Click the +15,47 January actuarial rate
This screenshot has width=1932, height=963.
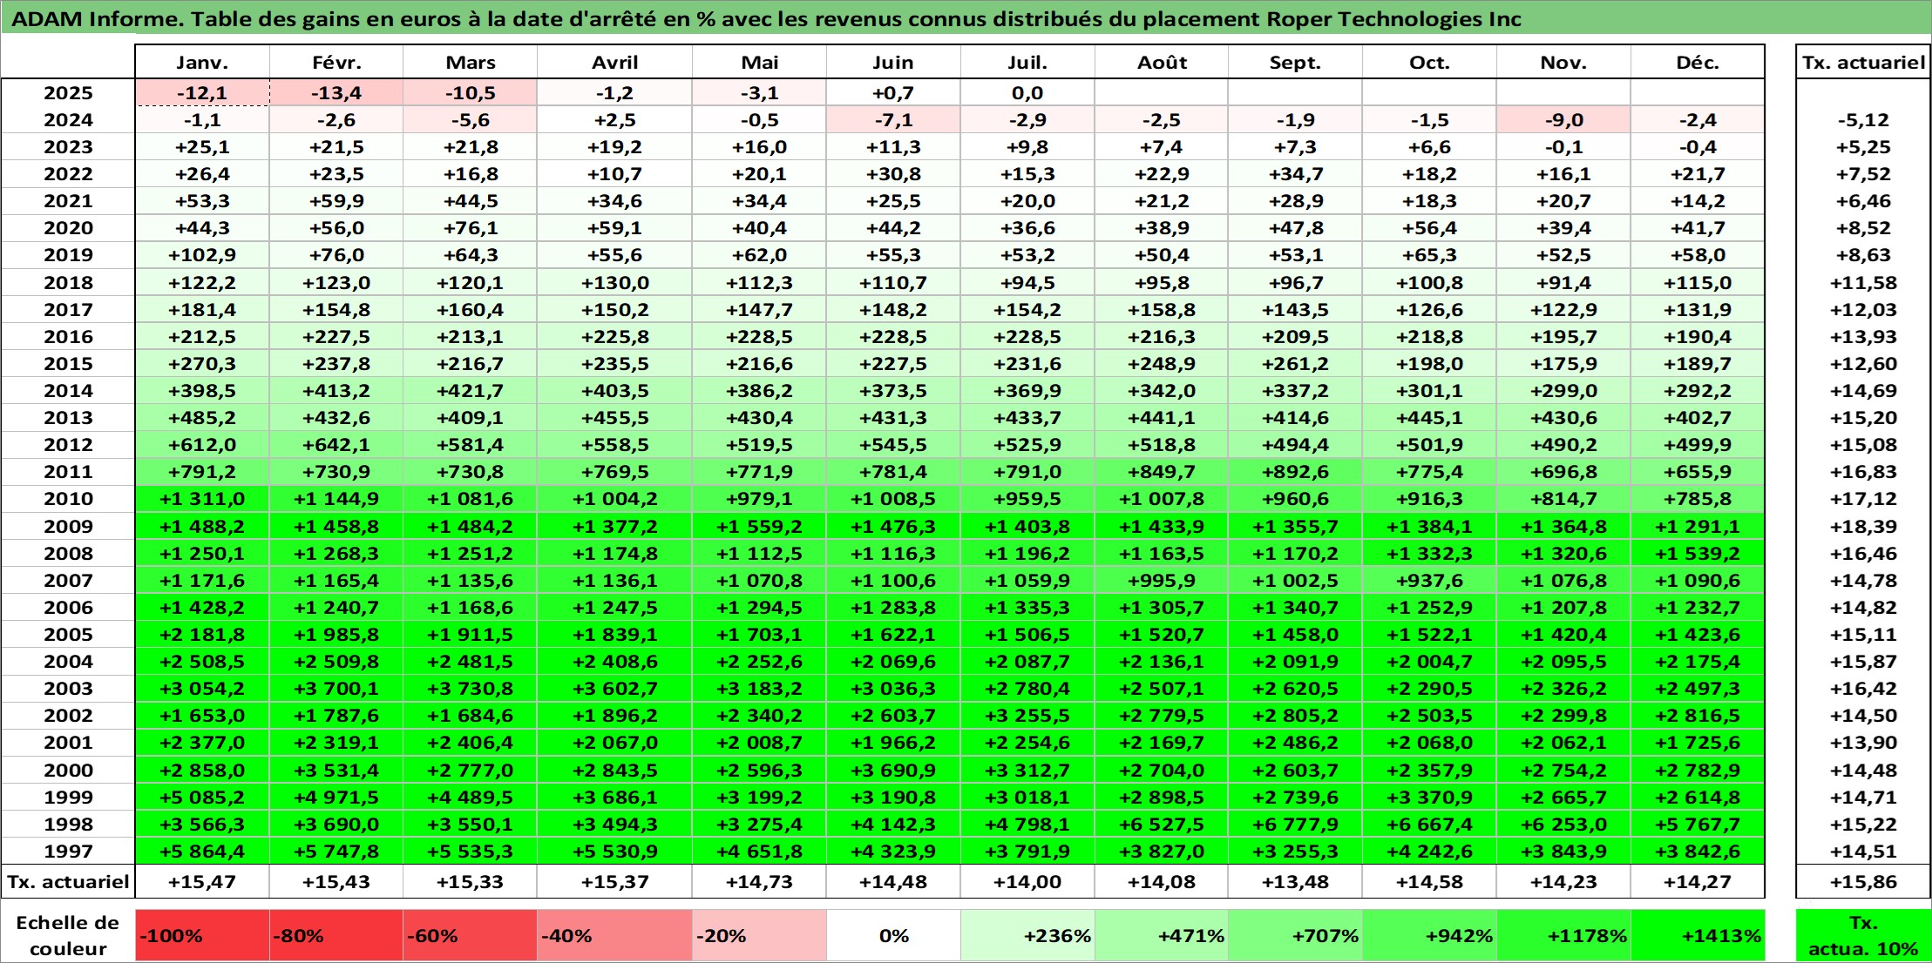(202, 881)
